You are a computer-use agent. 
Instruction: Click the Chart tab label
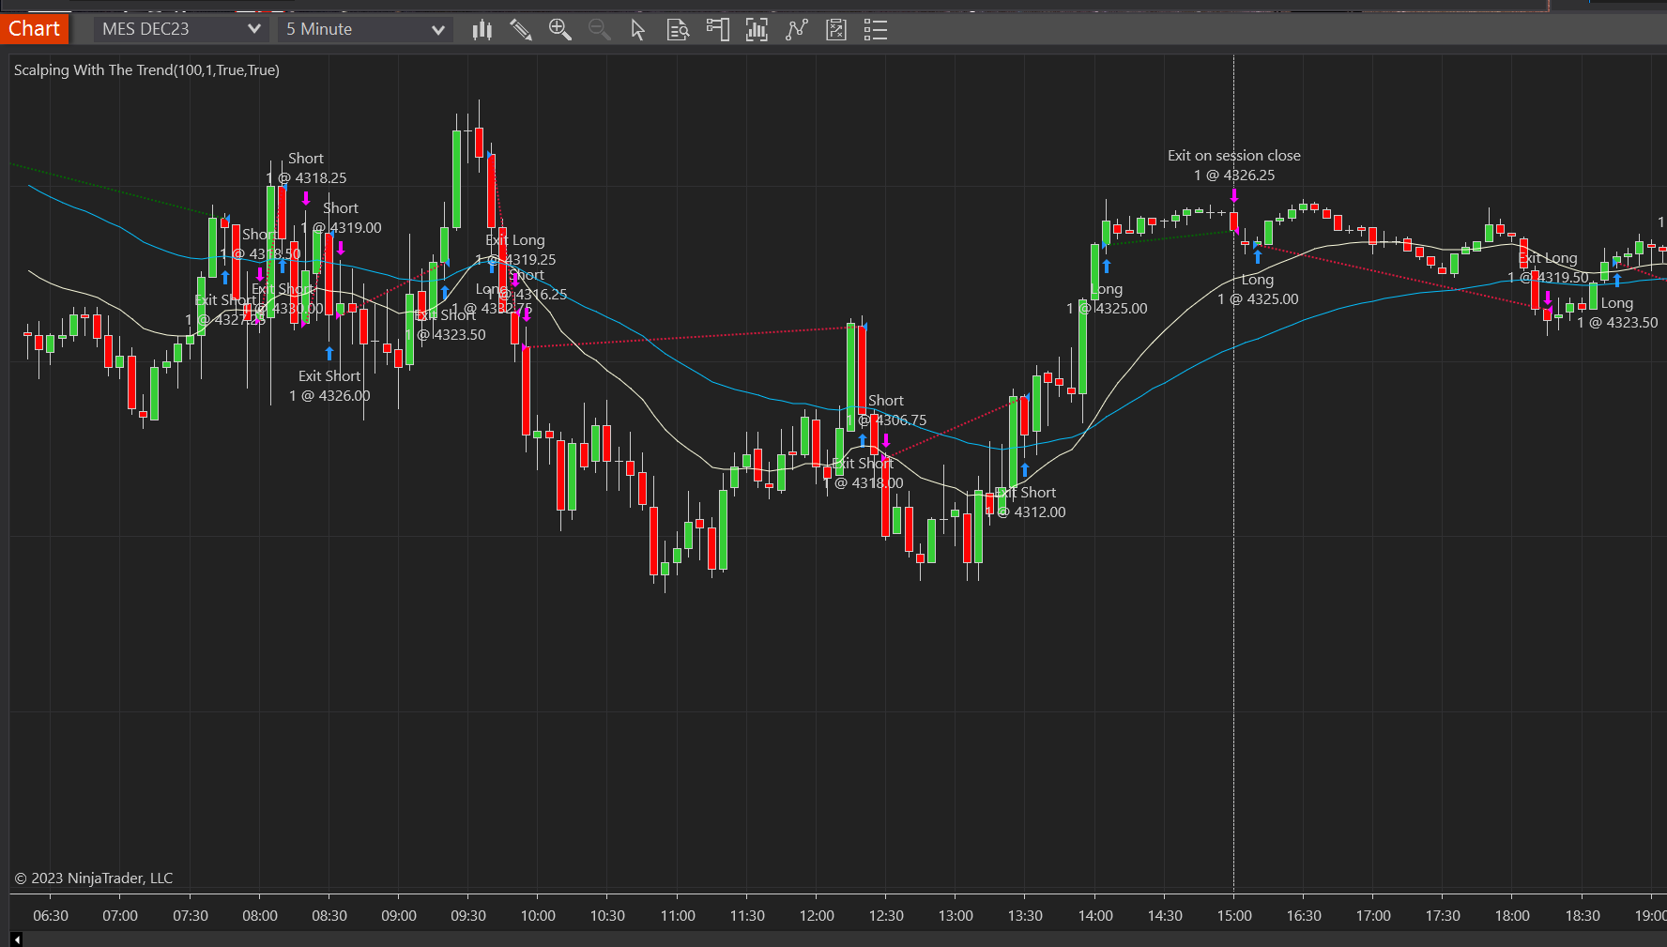pyautogui.click(x=35, y=29)
